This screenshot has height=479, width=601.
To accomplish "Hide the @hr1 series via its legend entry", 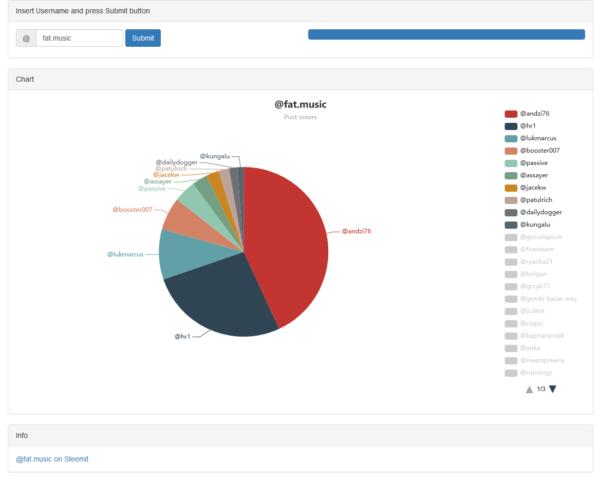I will tap(527, 125).
